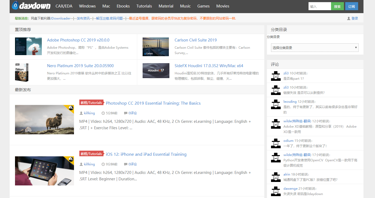The image size is (375, 198).
Task: Go to the Movies category
Action: click(x=223, y=6)
